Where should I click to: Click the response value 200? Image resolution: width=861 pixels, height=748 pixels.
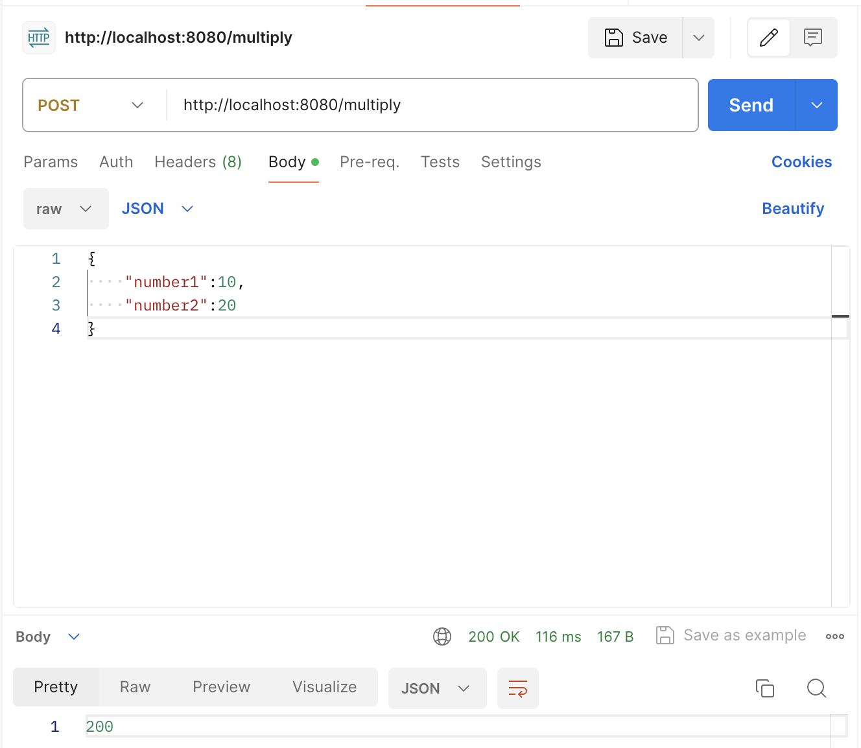[100, 727]
